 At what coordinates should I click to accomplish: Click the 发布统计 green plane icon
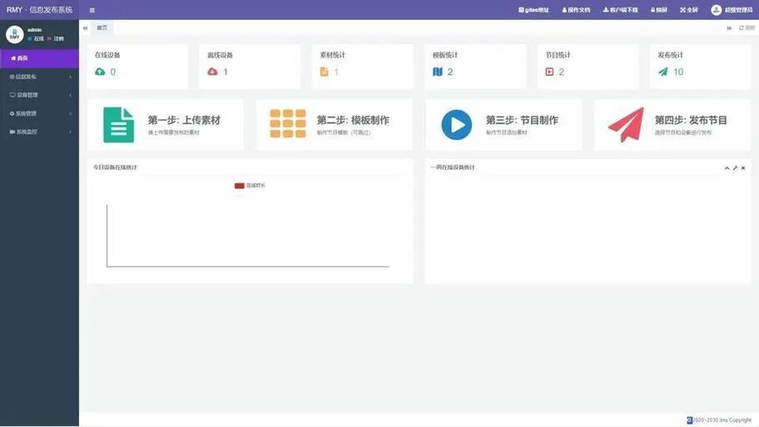(662, 72)
